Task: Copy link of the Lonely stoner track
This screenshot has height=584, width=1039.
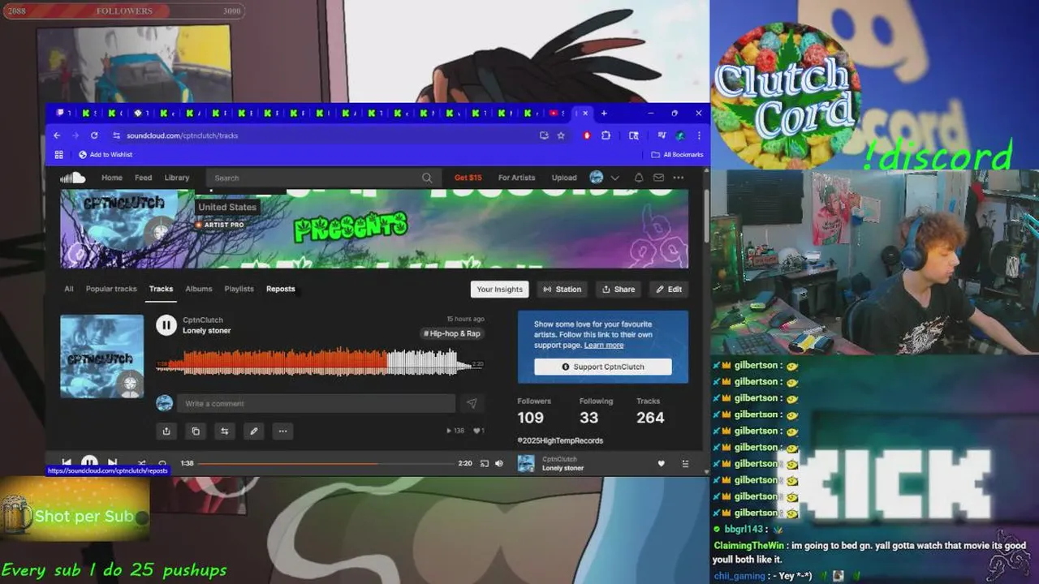Action: tap(196, 432)
